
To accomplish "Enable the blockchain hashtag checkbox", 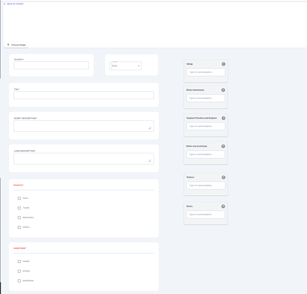I will pos(19,281).
